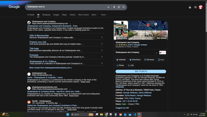Focus the Google search input field
Screen dimensions: 207x117
66,7
